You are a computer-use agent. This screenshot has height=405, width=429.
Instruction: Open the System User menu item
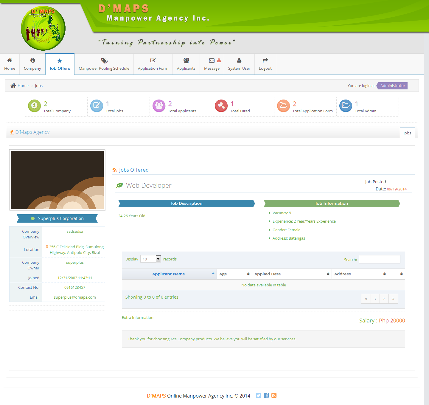239,64
